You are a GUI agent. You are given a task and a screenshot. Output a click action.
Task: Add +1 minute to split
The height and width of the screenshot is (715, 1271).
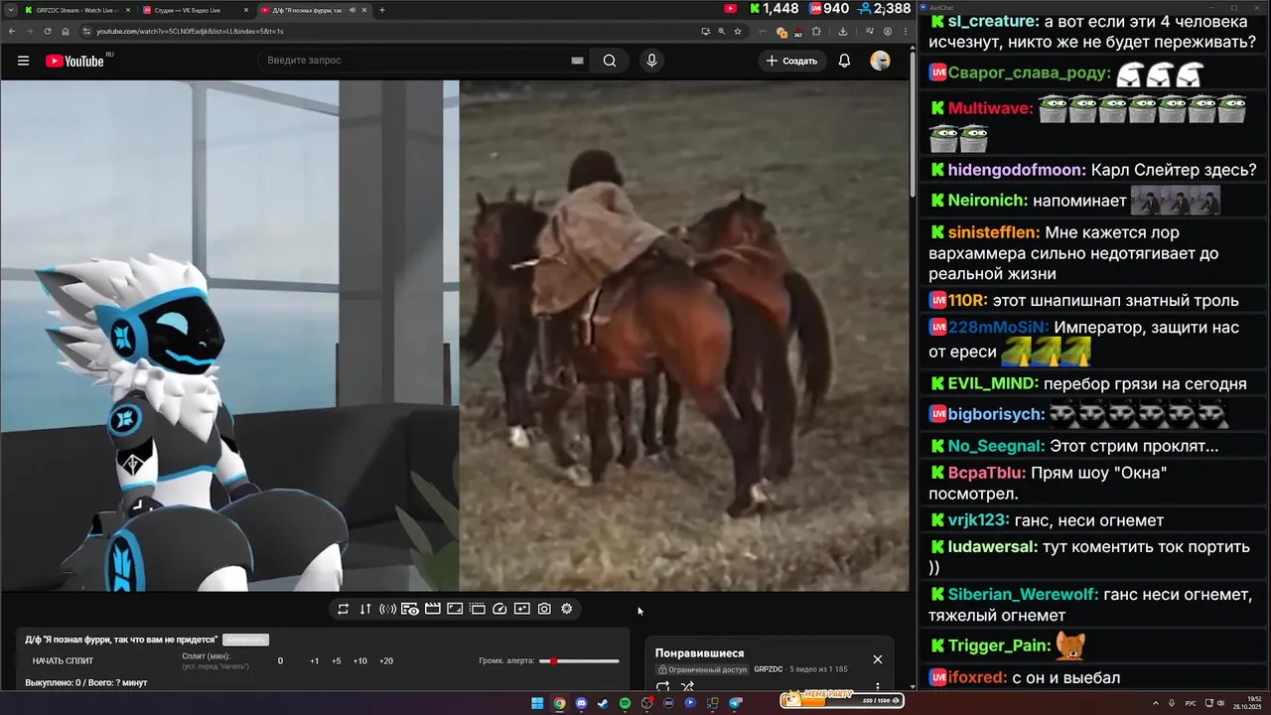314,660
